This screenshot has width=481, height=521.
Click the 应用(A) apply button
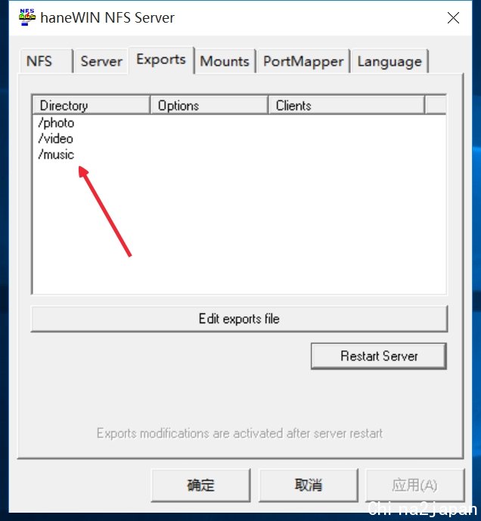[x=414, y=485]
